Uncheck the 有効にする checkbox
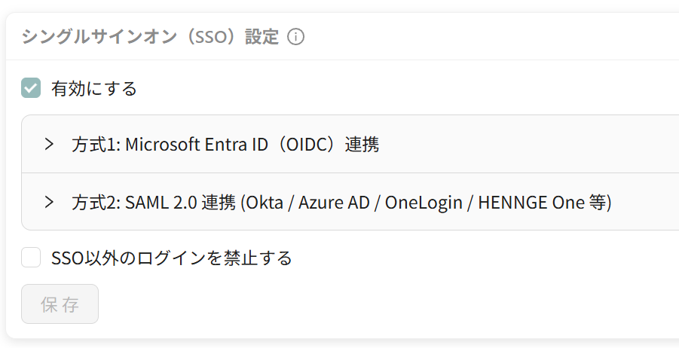Screen dimensions: 679x348 pyautogui.click(x=31, y=88)
